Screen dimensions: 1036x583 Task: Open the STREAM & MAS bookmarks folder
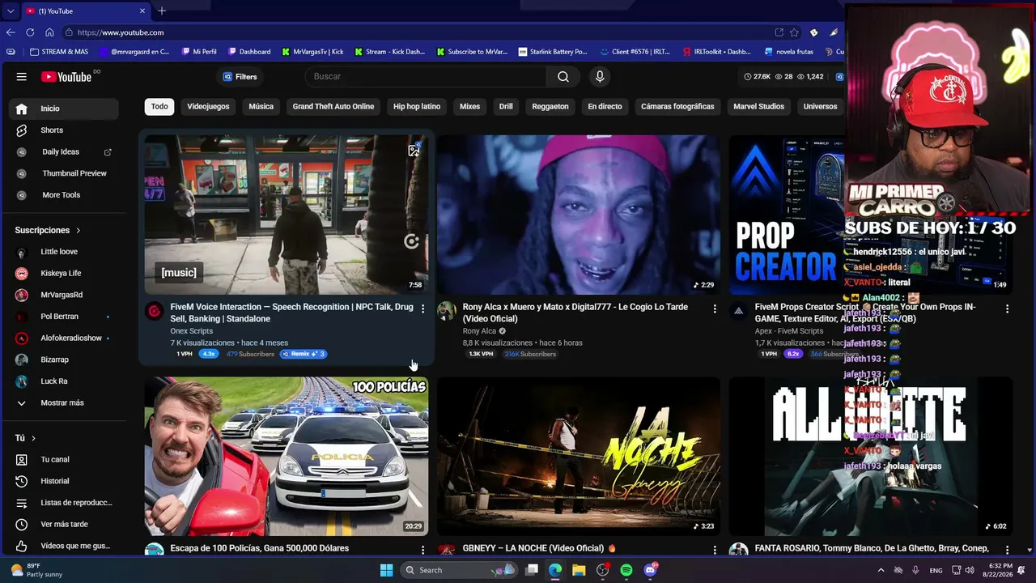click(x=58, y=52)
